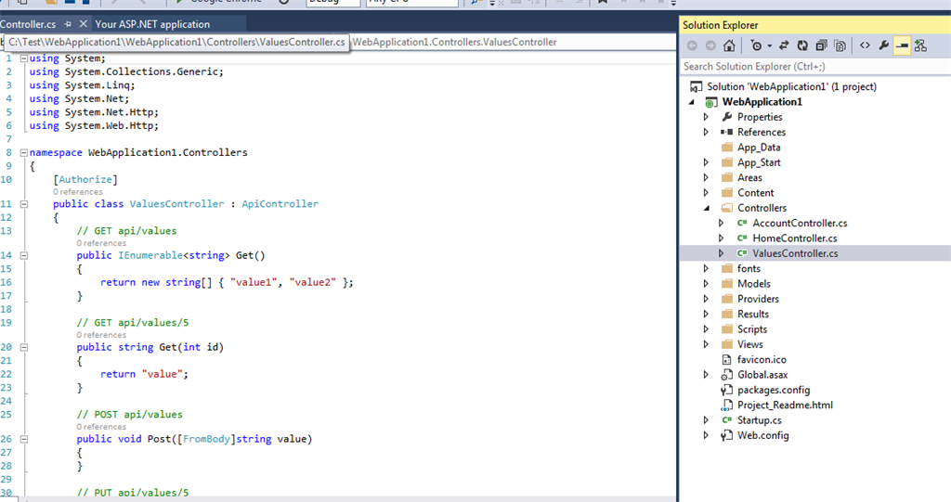Click the Collapse All icon in Solution Explorer
This screenshot has height=502, width=951.
tap(821, 45)
